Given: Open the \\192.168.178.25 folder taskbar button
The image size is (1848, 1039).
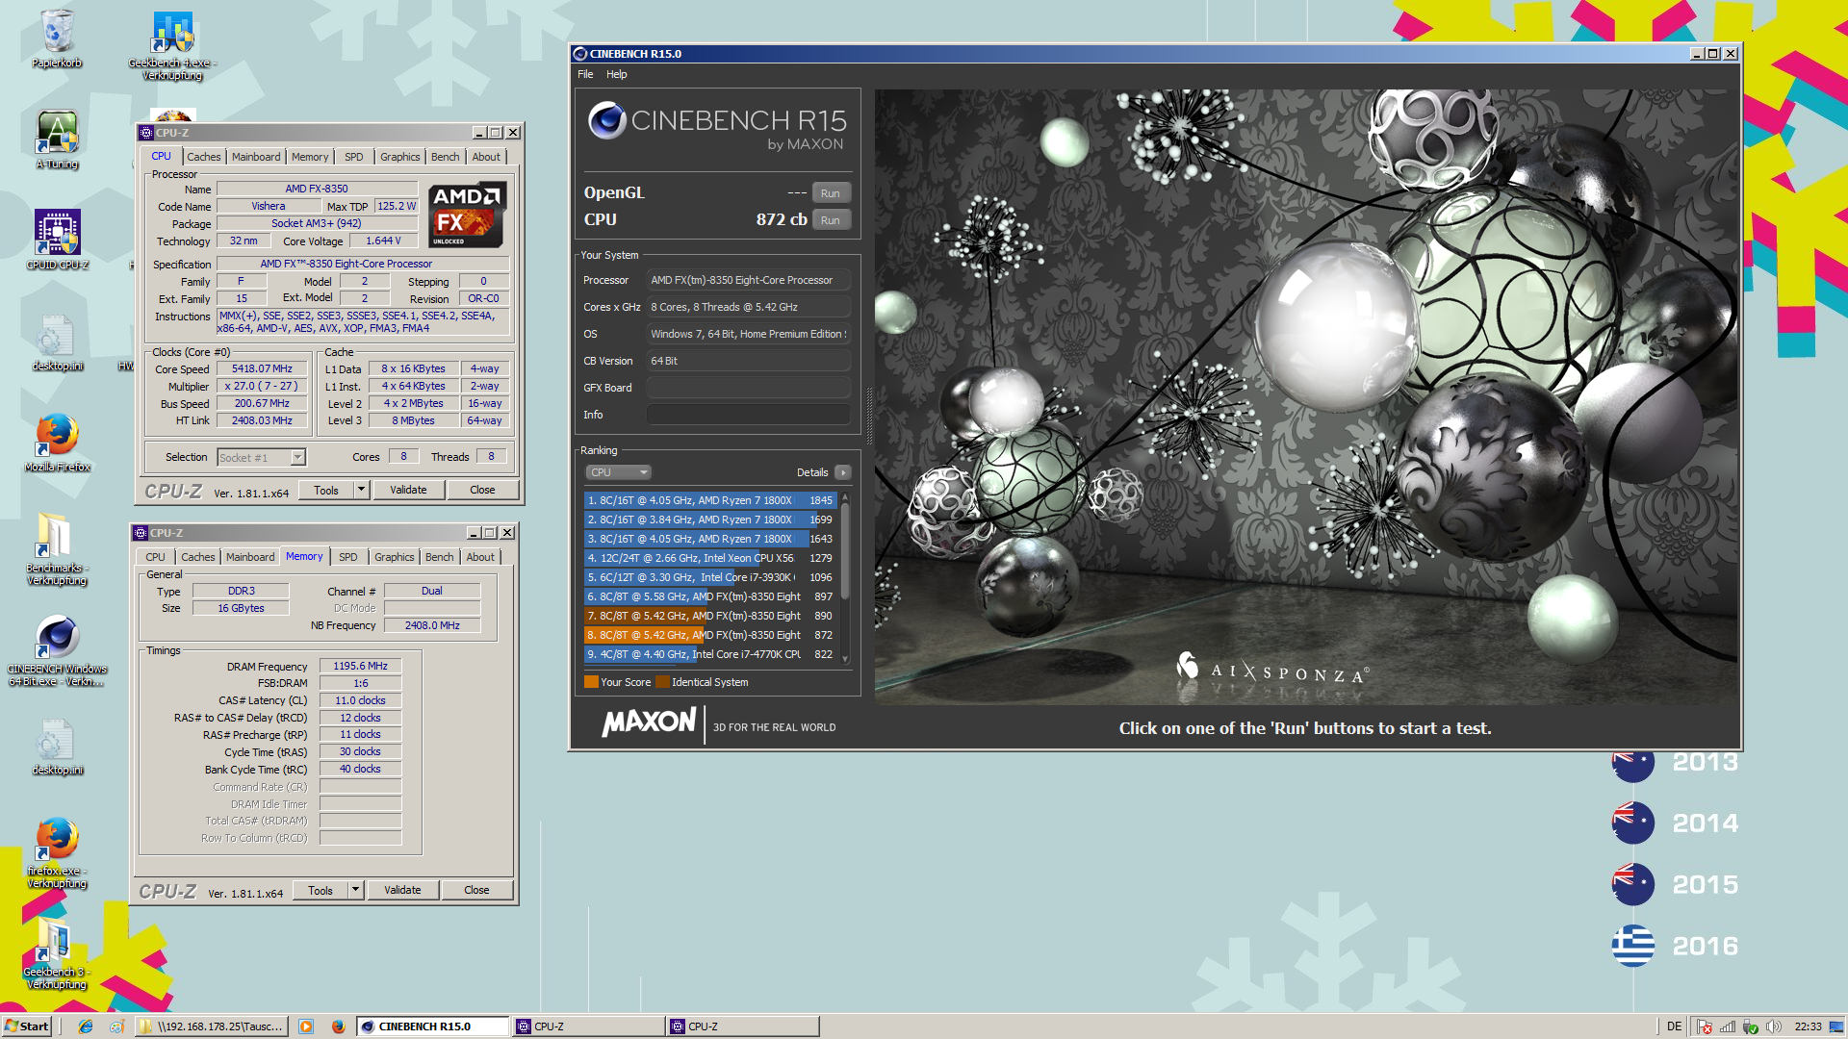Looking at the screenshot, I should tap(213, 1026).
